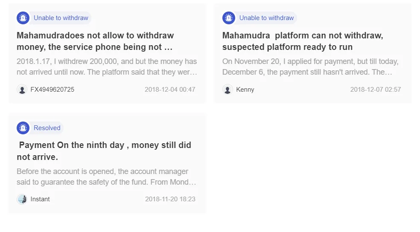Open the 'Payment On the ninth day' headline
Viewport: 420px width, 232px height.
104,151
